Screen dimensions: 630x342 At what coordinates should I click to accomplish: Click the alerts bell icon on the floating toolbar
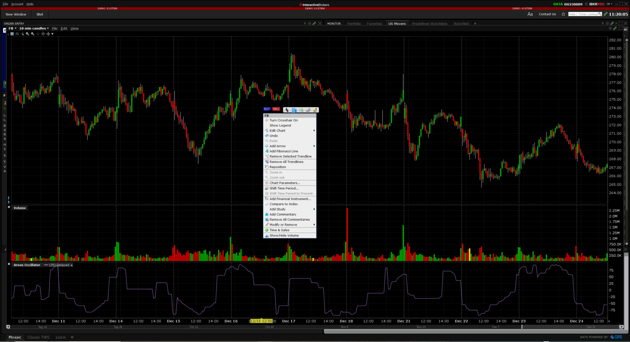(315, 110)
